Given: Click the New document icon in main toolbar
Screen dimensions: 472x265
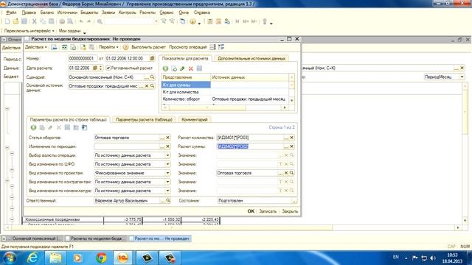Looking at the screenshot, I should pos(7,21).
